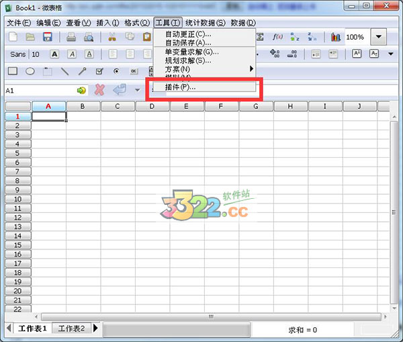The height and width of the screenshot is (342, 403).
Task: Open the 编辑(E) menu
Action: [48, 23]
